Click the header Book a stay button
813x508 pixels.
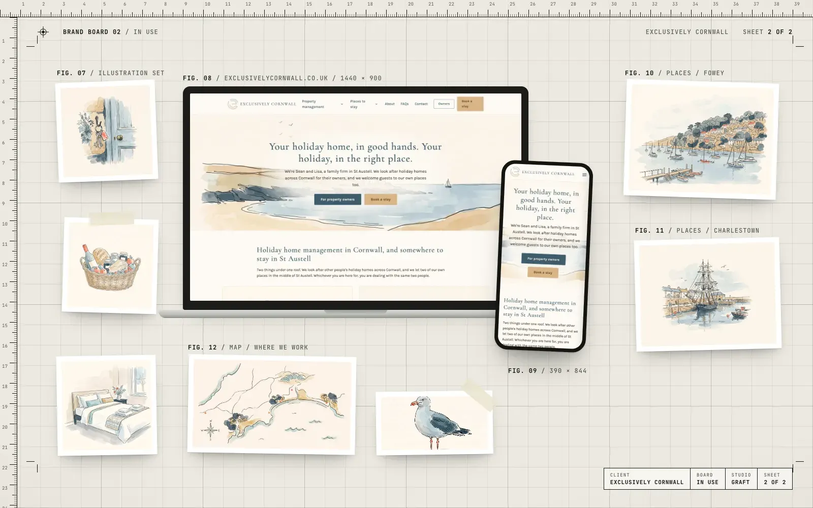[470, 104]
